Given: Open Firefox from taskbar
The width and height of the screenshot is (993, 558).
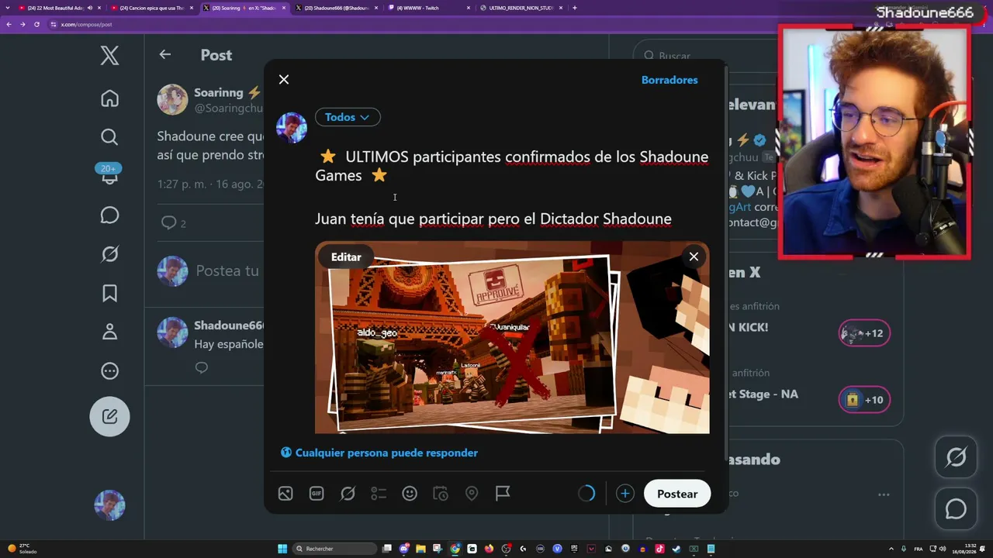Looking at the screenshot, I should point(490,549).
